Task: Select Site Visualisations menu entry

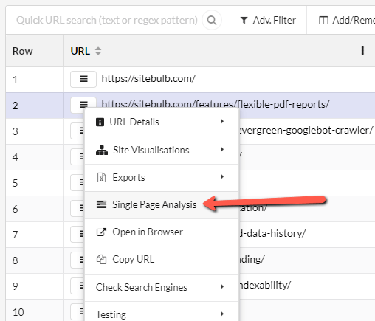Action: (162, 151)
